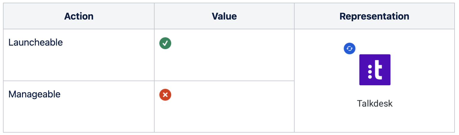Select the Launcheable row label
The height and width of the screenshot is (135, 459).
coord(36,43)
